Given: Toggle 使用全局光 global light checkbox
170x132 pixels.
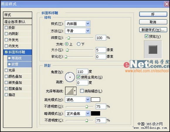Looking at the screenshot, I should [78, 77].
